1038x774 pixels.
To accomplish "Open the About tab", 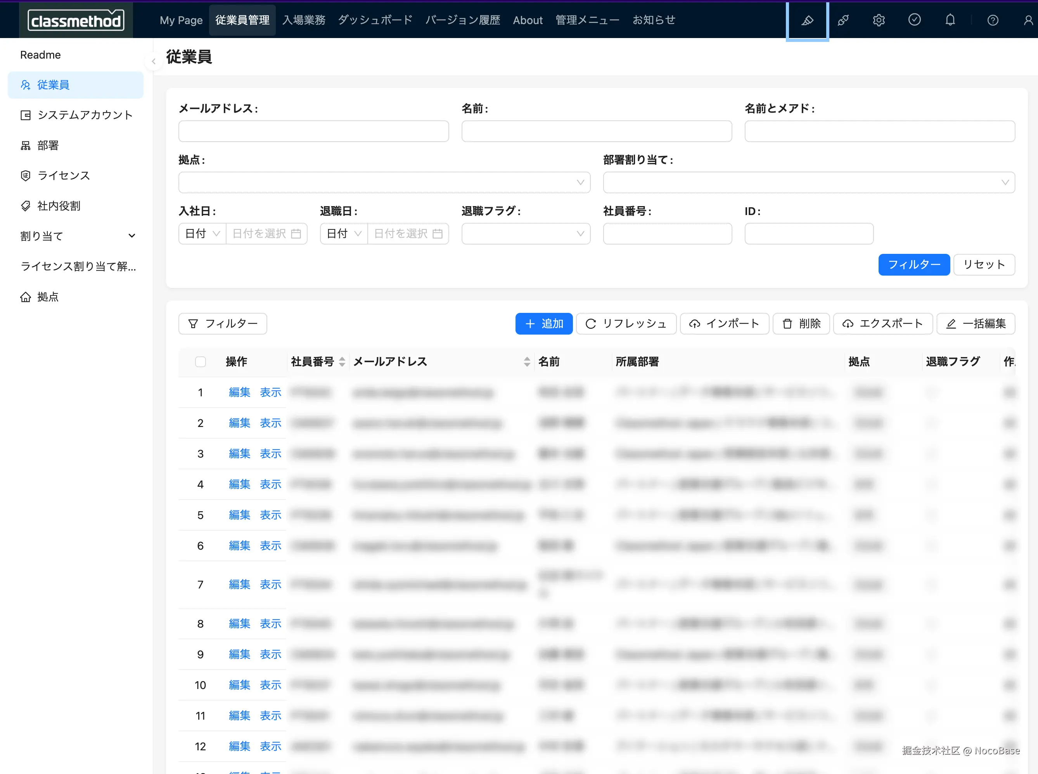I will coord(528,20).
